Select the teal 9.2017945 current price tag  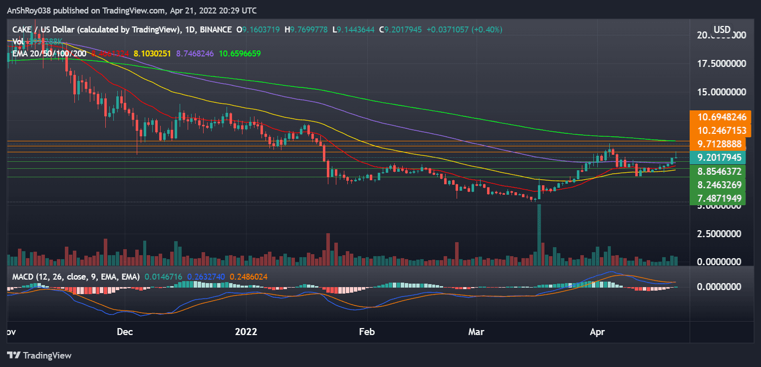point(719,157)
